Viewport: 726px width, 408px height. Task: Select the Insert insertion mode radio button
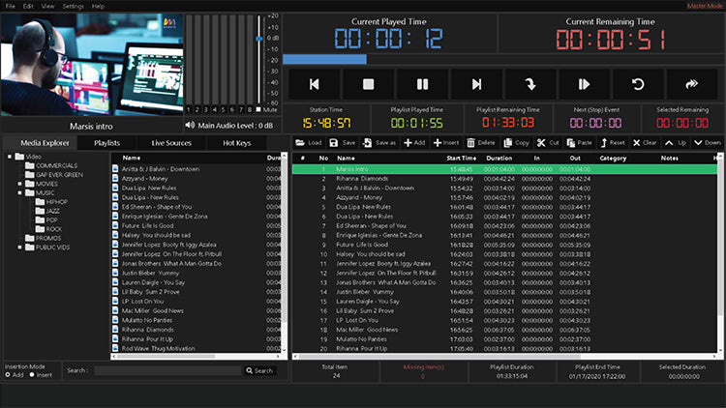[x=33, y=375]
